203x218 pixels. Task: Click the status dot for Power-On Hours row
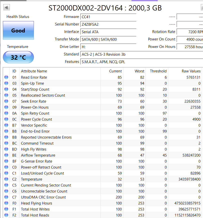coord(6,107)
